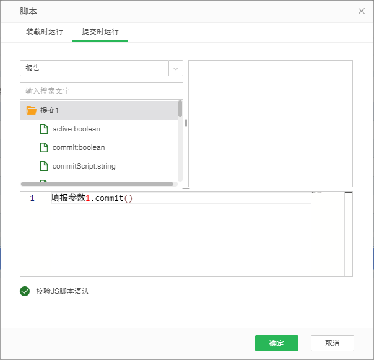Close the 脚本 dialog with the X
Image resolution: width=374 pixels, height=360 pixels.
click(362, 11)
